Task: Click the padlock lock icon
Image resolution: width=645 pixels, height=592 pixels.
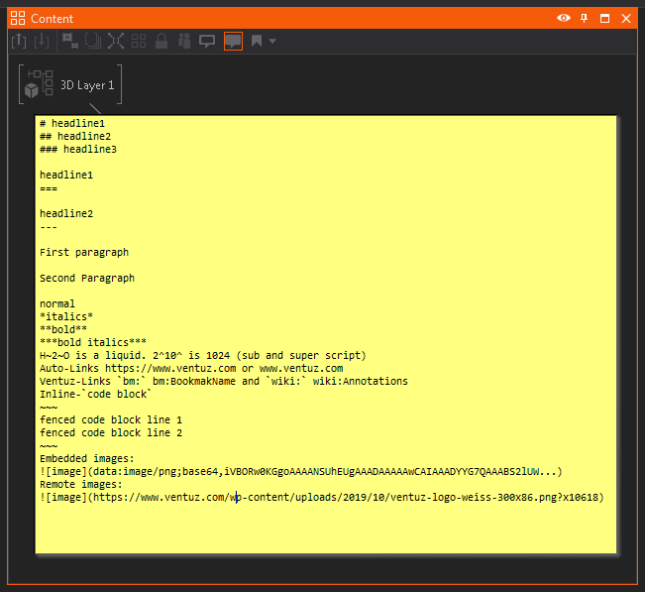Action: (161, 41)
